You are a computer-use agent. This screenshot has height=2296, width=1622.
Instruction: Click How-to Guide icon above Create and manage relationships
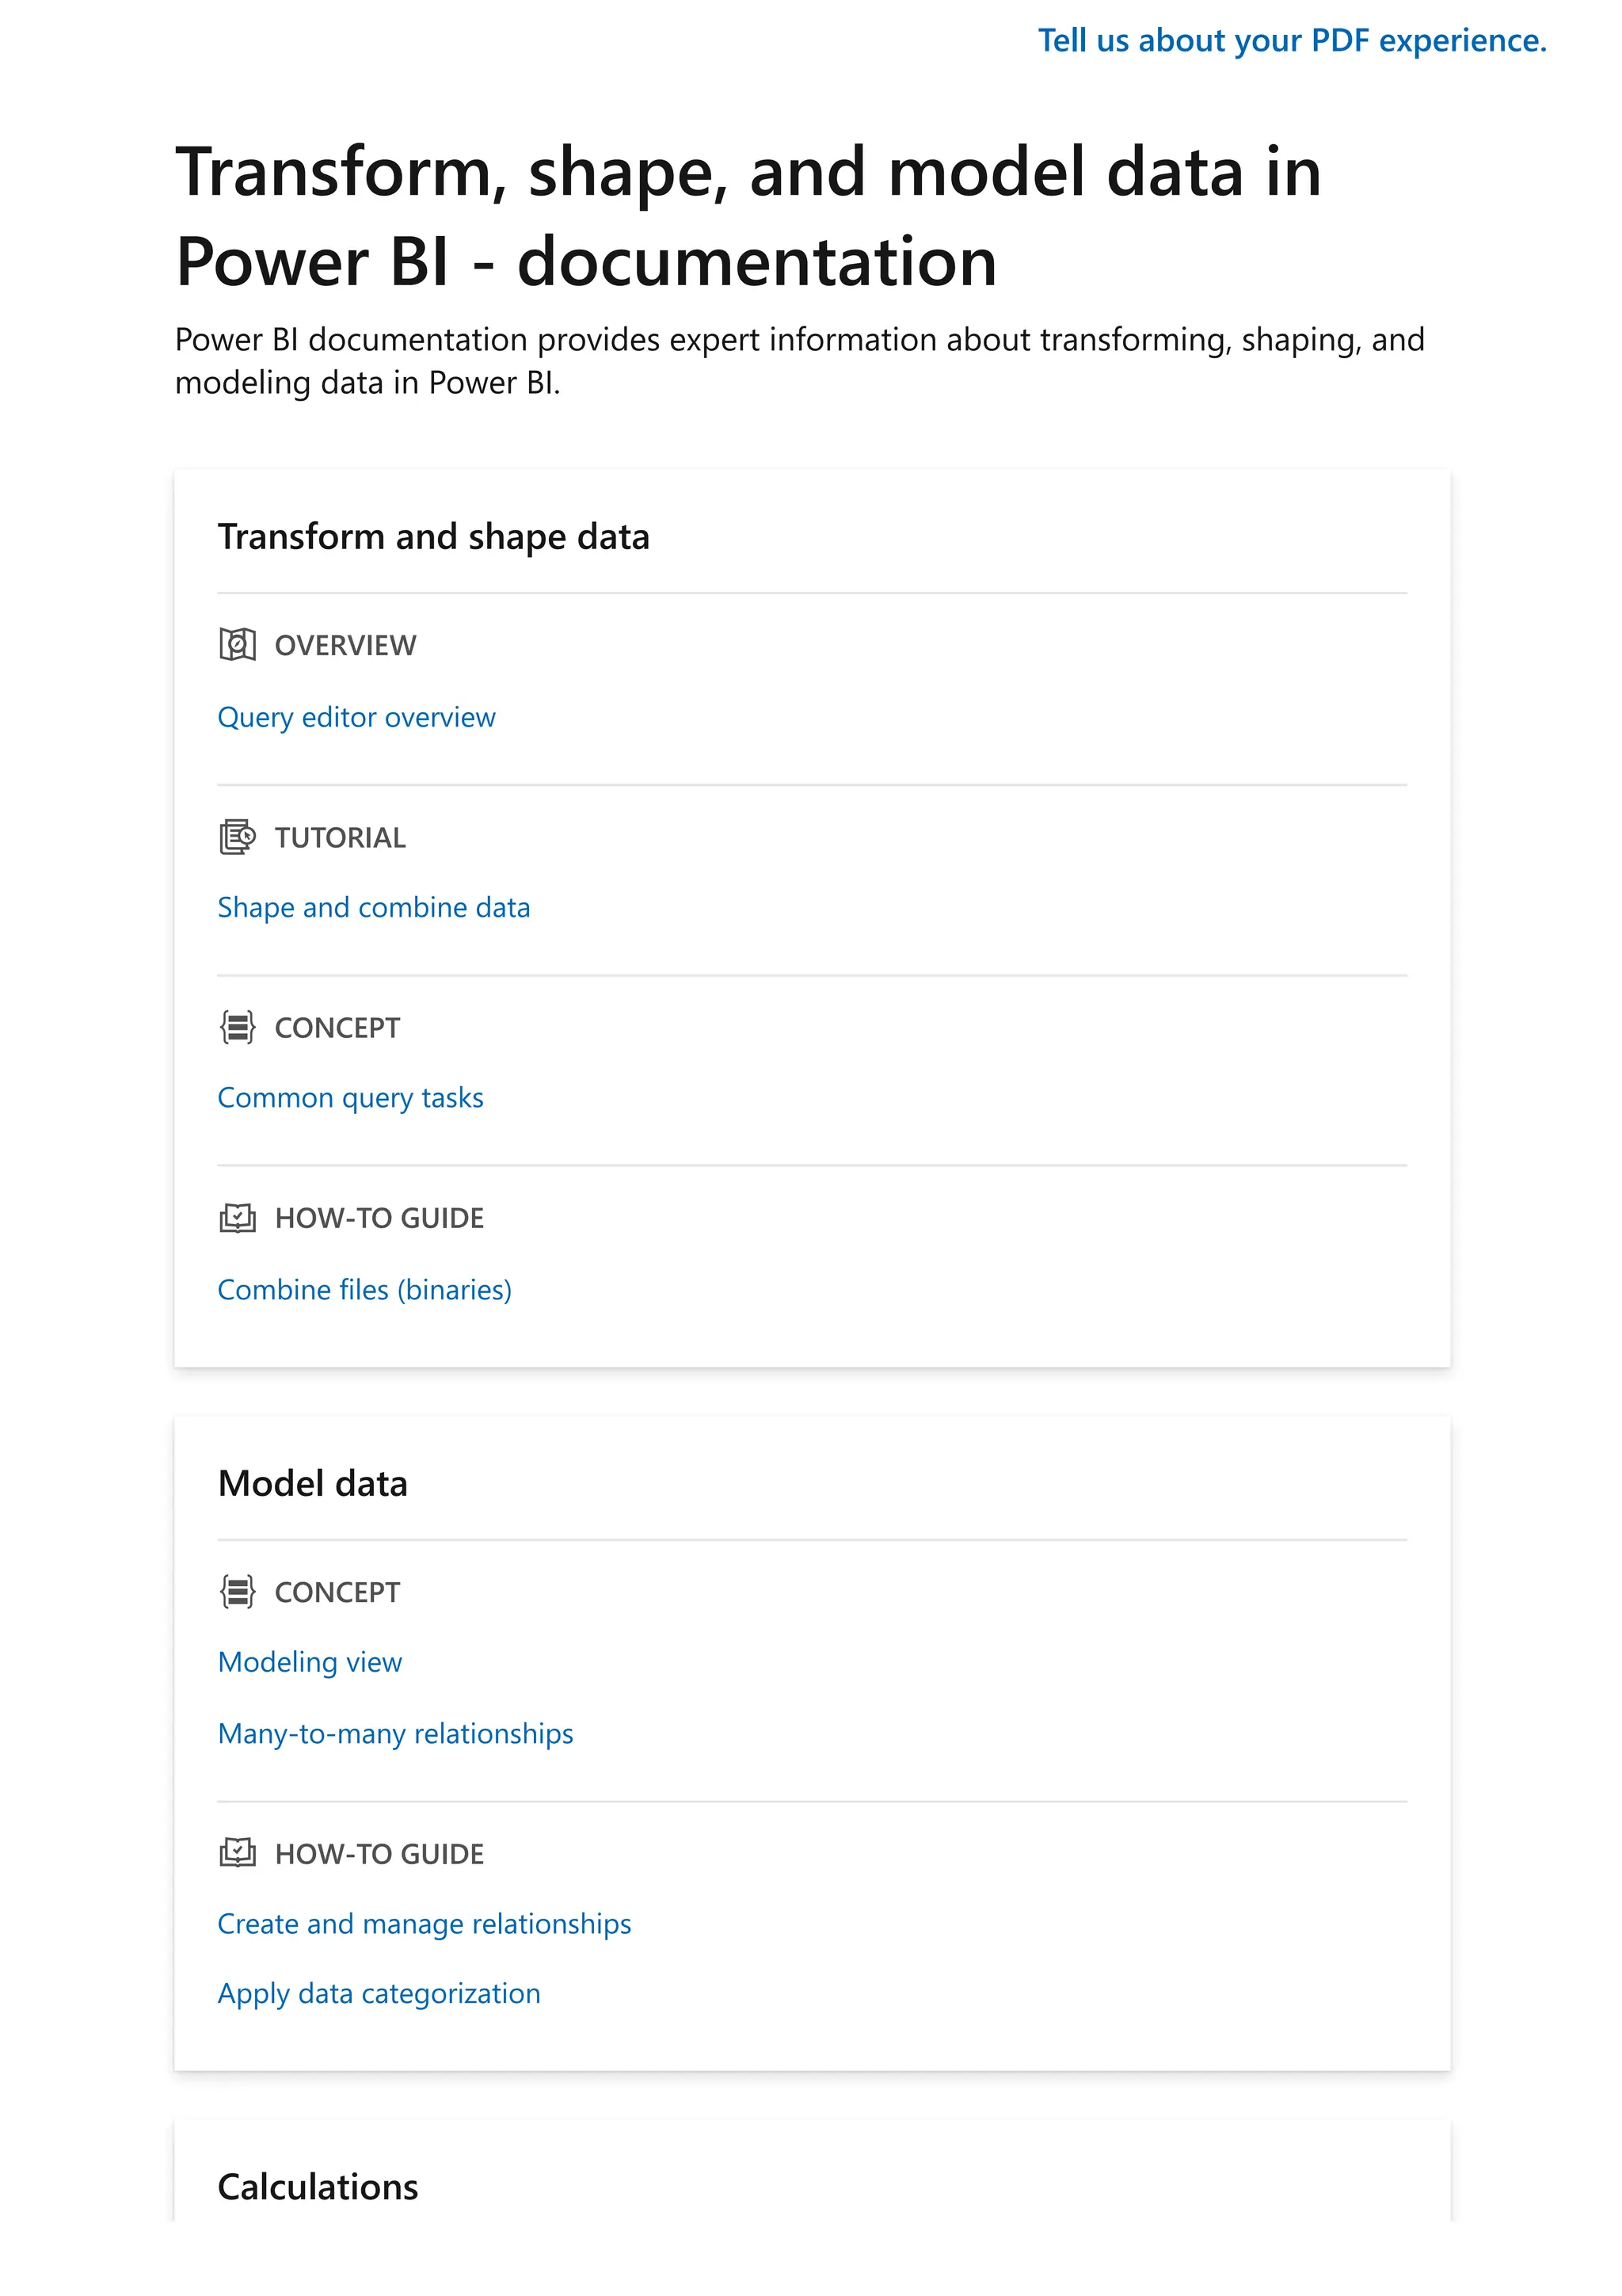(x=237, y=1853)
